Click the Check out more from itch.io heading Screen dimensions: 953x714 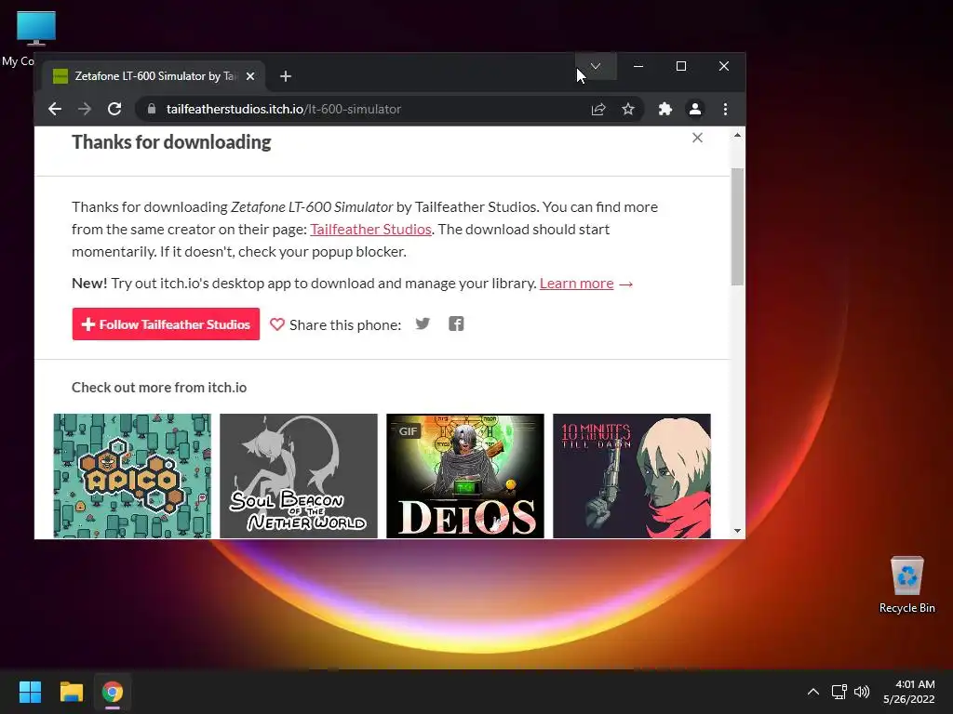[x=159, y=388]
